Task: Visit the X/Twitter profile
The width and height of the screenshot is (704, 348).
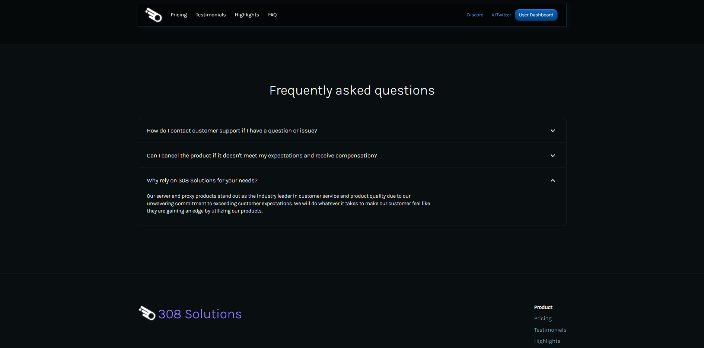Action: 501,15
